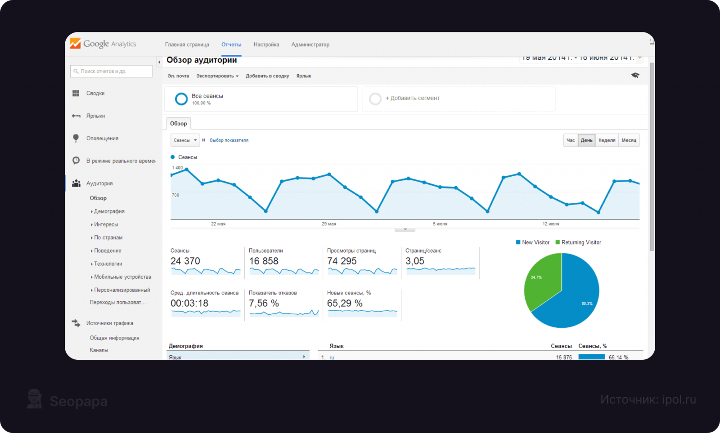This screenshot has height=433, width=720.
Task: Click the Источники трафика arrows icon
Action: point(76,323)
